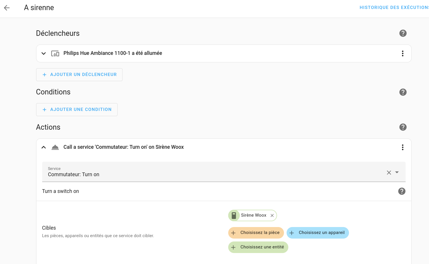Open help for Actions section
Image resolution: width=429 pixels, height=264 pixels.
click(x=403, y=127)
